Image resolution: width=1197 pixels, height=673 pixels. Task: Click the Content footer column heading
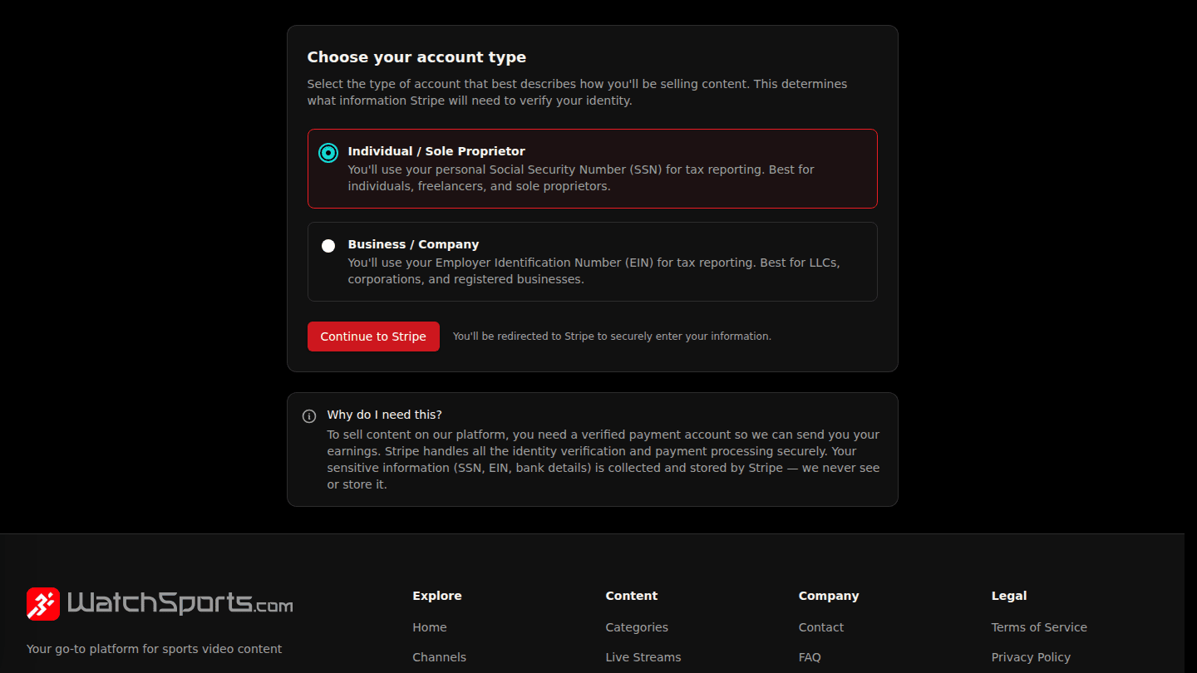pyautogui.click(x=632, y=596)
